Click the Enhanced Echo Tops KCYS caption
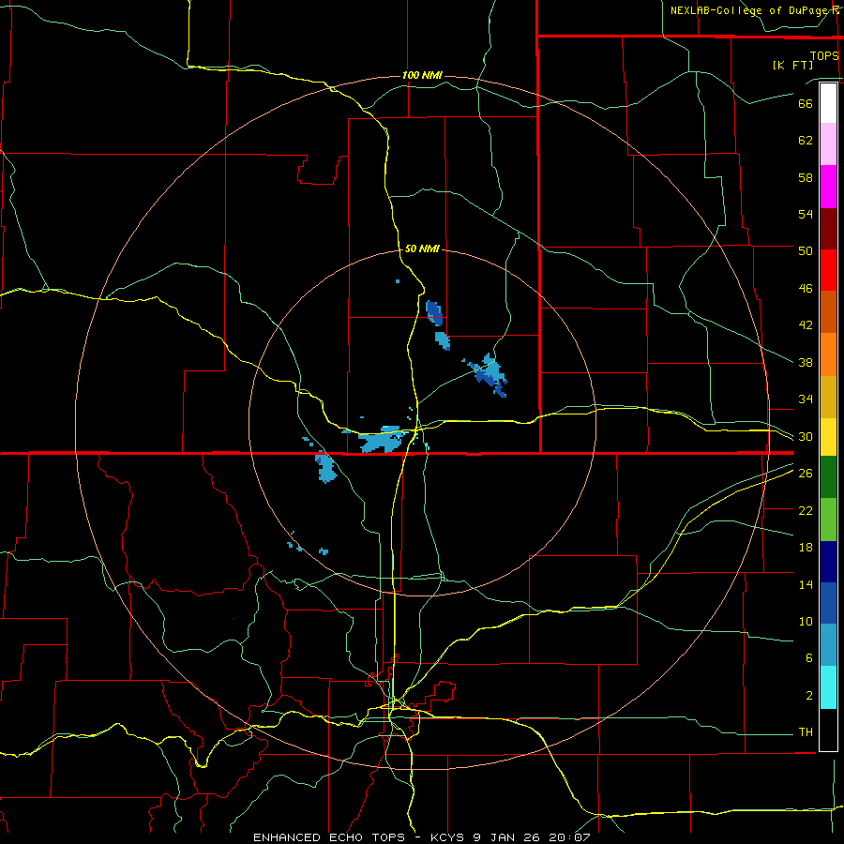 pyautogui.click(x=421, y=837)
